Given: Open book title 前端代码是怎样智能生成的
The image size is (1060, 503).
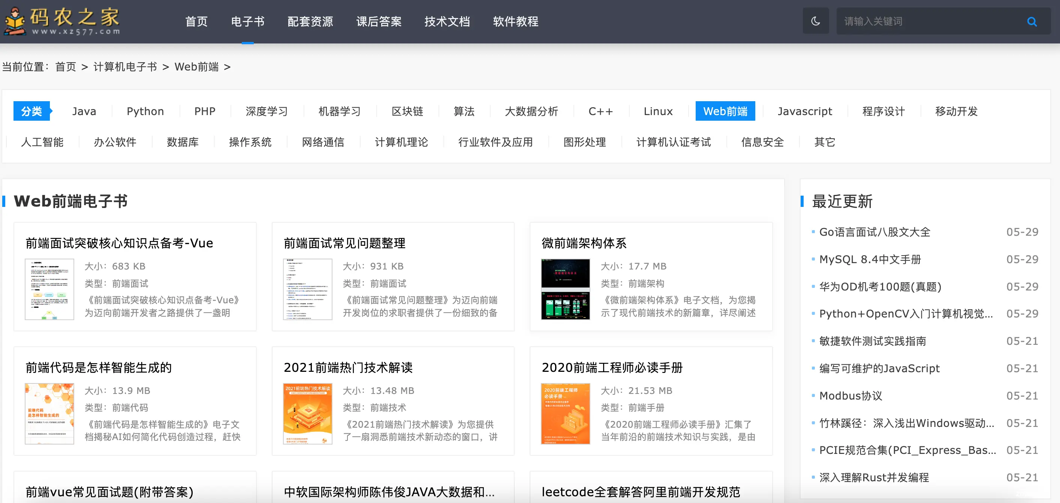Looking at the screenshot, I should point(98,367).
